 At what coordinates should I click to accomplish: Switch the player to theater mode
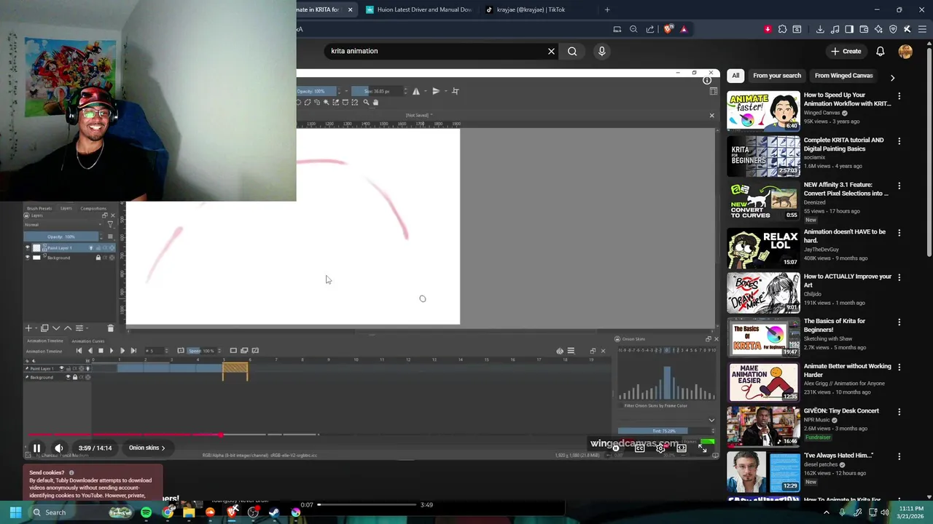682,448
